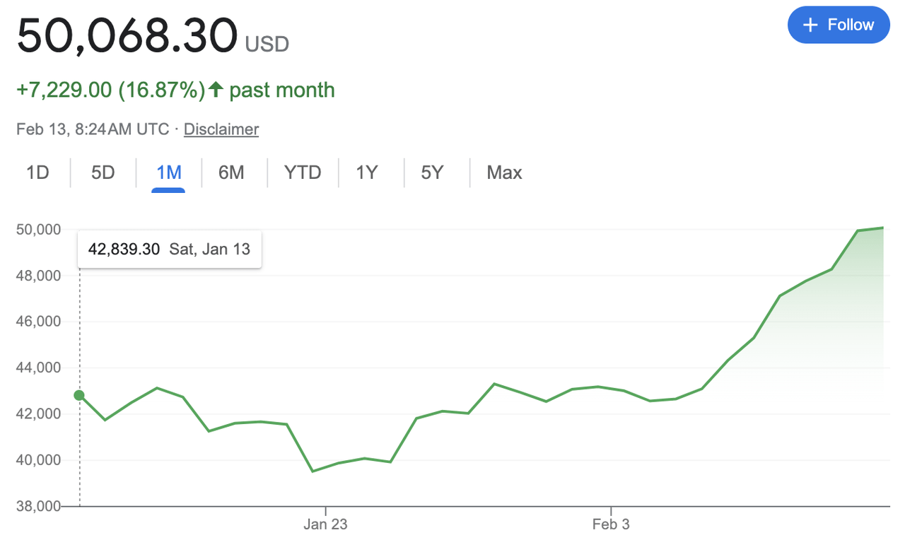Click the plus icon inside the Follow button
This screenshot has height=540, width=905.
pyautogui.click(x=810, y=24)
